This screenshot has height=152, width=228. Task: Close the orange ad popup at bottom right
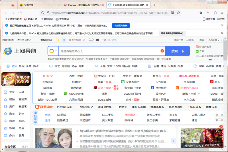coord(221,127)
